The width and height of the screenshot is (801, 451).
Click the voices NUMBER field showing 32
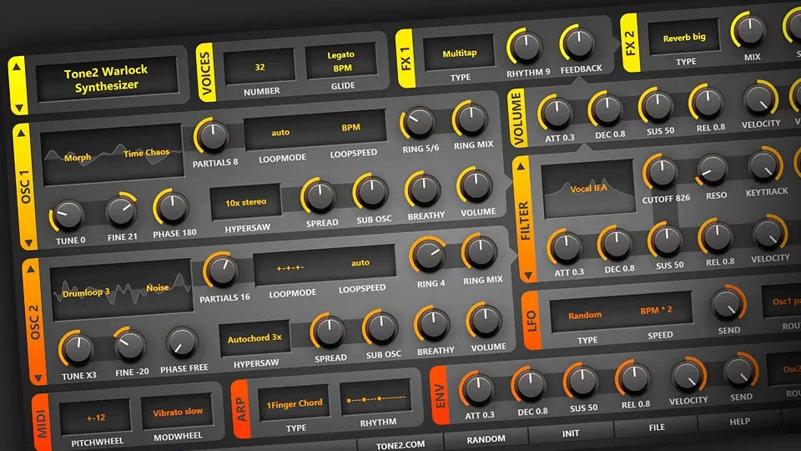[259, 67]
